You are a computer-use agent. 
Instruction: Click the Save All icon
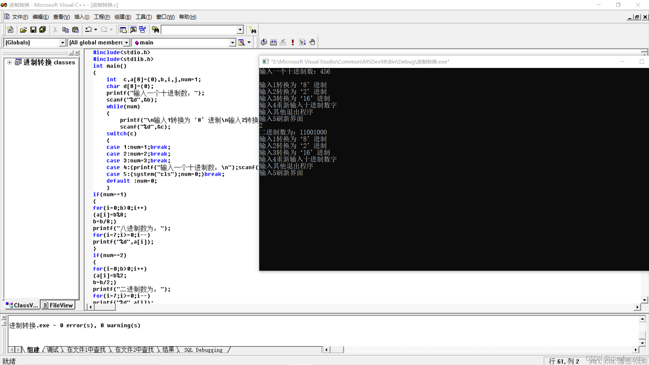click(43, 30)
